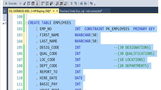Click the Cancel Executing Query stop icon

coord(20,3)
